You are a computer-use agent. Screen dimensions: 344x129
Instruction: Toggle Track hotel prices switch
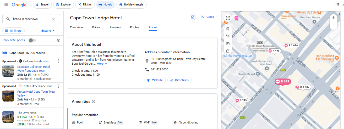(32, 40)
